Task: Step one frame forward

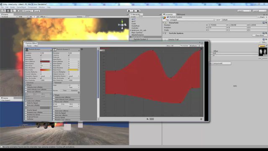Action: [x=139, y=11]
